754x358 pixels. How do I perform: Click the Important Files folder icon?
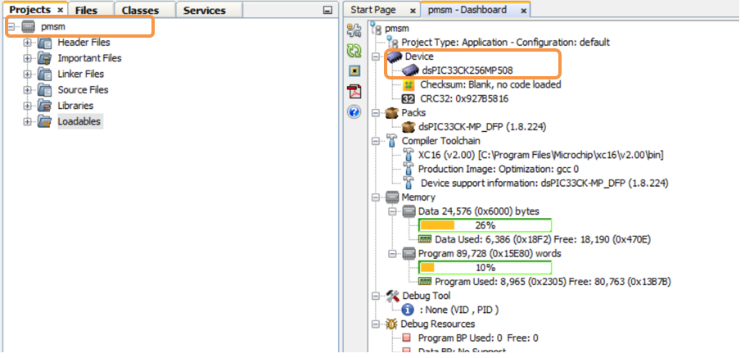click(x=45, y=59)
